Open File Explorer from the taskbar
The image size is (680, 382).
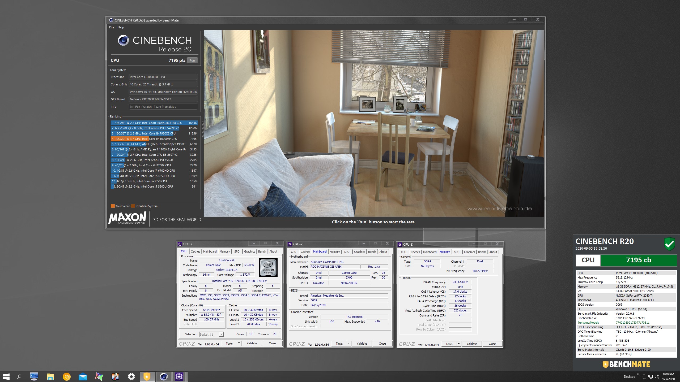(x=50, y=376)
